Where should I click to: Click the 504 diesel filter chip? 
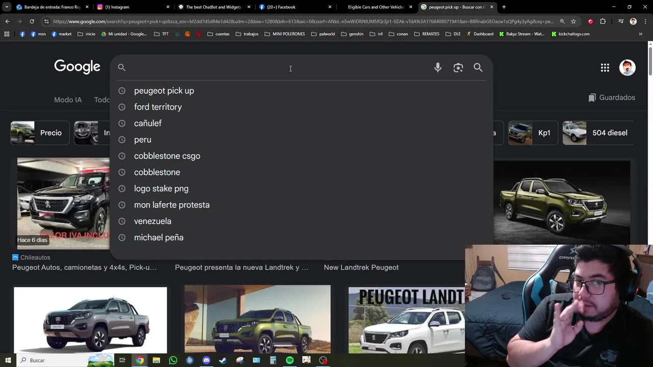point(598,133)
